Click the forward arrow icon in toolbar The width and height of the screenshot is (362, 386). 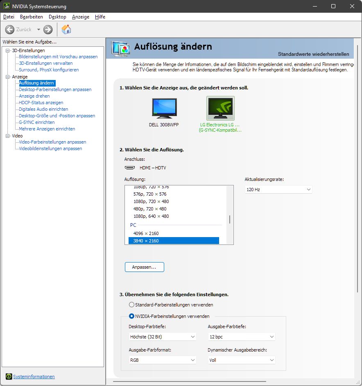pyautogui.click(x=48, y=30)
